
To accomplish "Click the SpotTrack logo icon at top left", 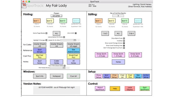I will [x=24, y=6].
